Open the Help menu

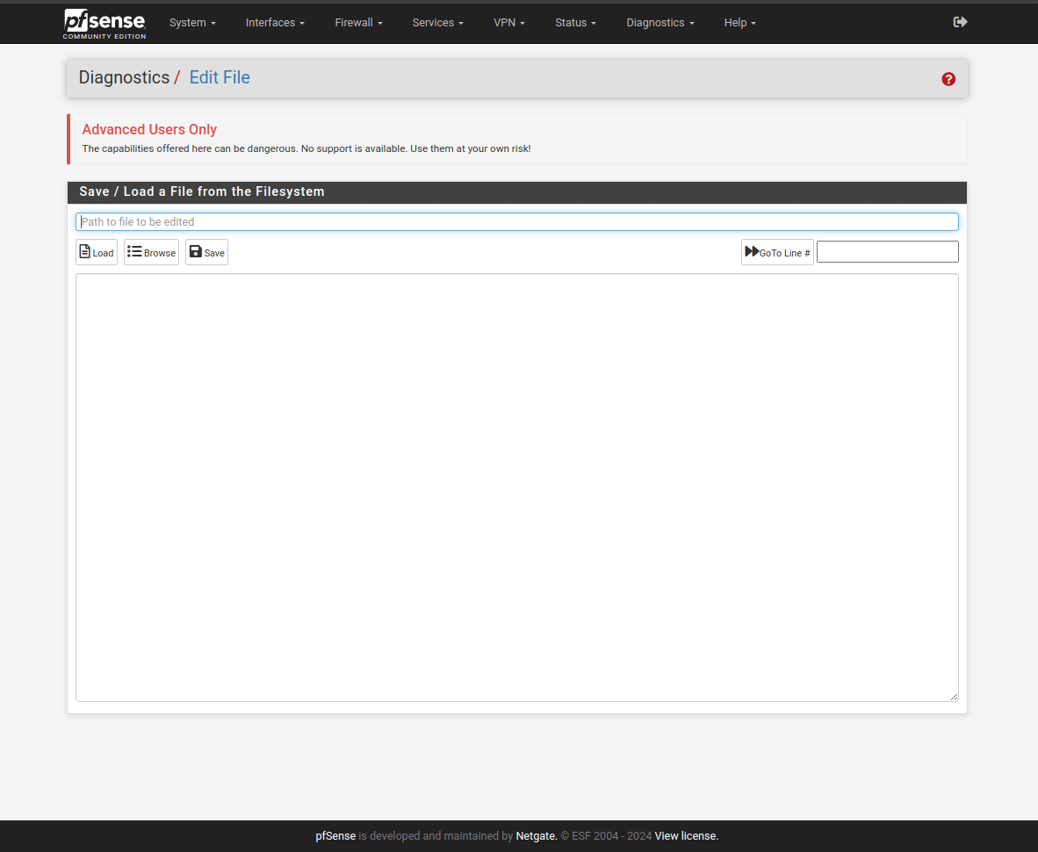coord(739,23)
